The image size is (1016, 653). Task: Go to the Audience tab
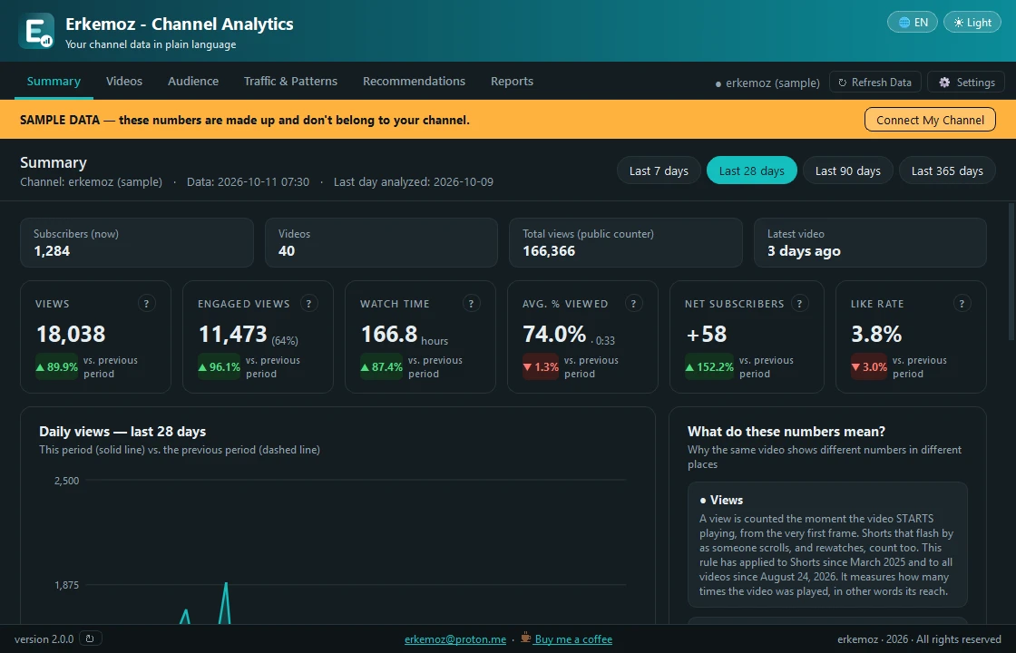tap(193, 81)
